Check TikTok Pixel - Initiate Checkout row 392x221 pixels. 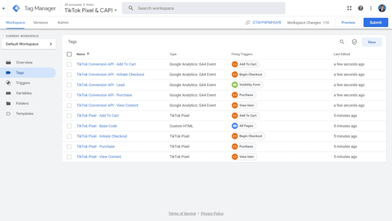click(69, 136)
